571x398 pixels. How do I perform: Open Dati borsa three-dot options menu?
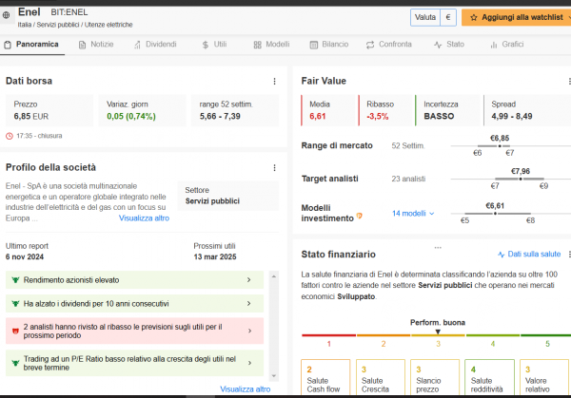pos(274,82)
